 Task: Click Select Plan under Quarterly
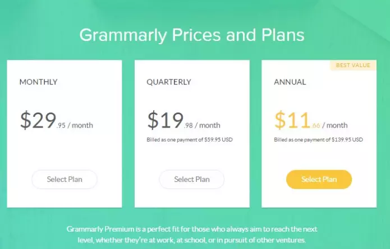pyautogui.click(x=192, y=179)
